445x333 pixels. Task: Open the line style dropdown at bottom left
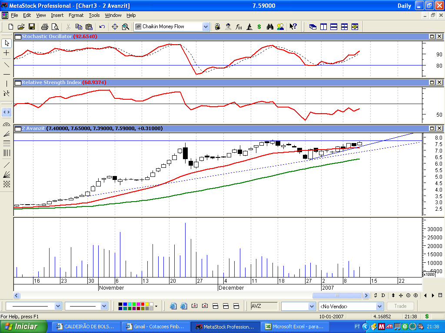tap(58, 306)
